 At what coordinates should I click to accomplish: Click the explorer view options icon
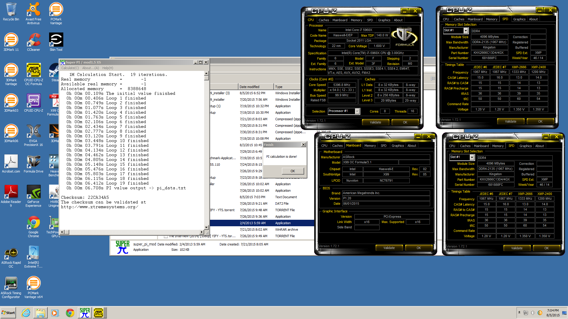pos(433,79)
